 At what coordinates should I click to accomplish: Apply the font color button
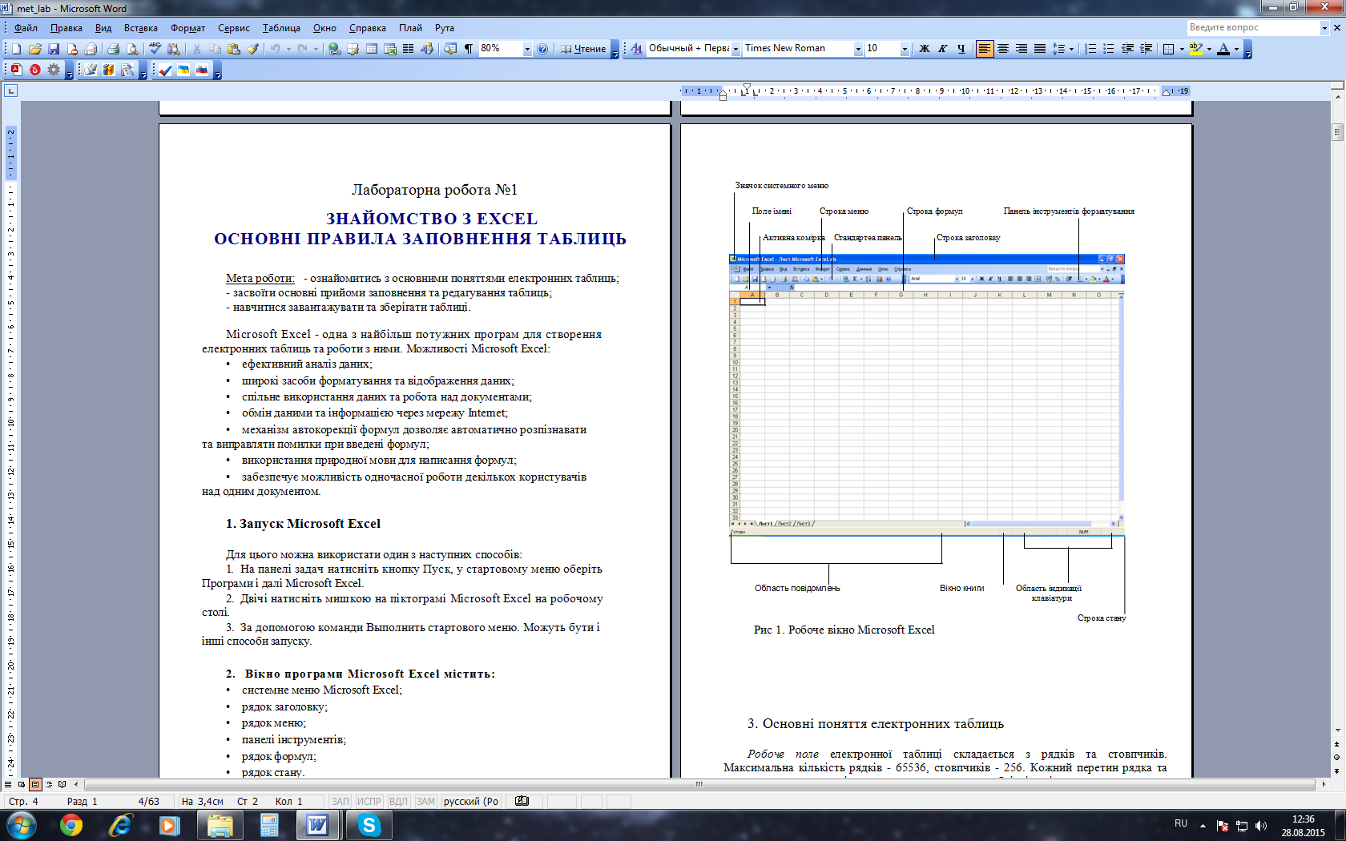coord(1223,49)
